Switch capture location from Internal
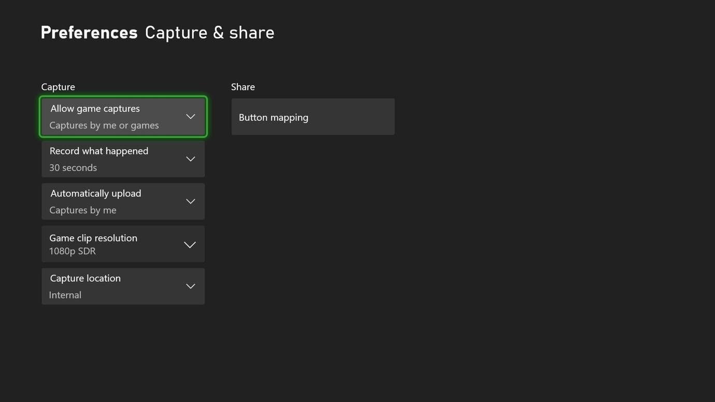 click(x=123, y=286)
